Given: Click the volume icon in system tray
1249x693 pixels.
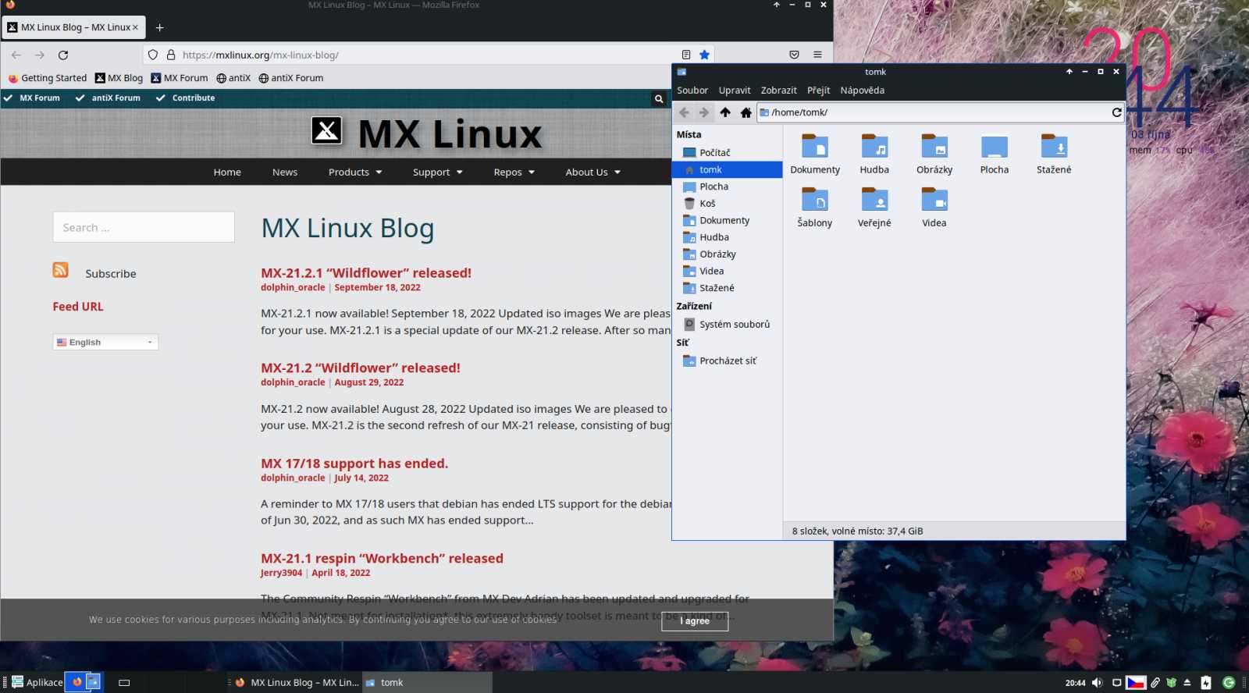Looking at the screenshot, I should point(1097,683).
